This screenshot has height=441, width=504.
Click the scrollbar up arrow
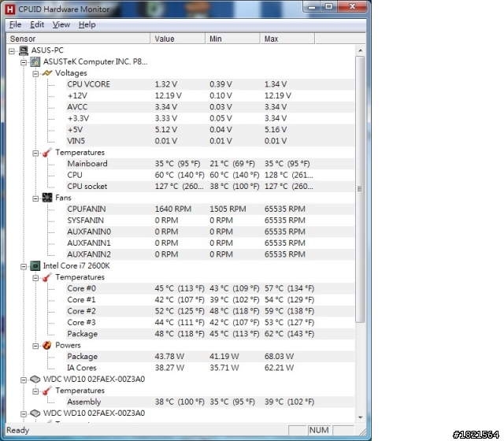pyautogui.click(x=360, y=50)
